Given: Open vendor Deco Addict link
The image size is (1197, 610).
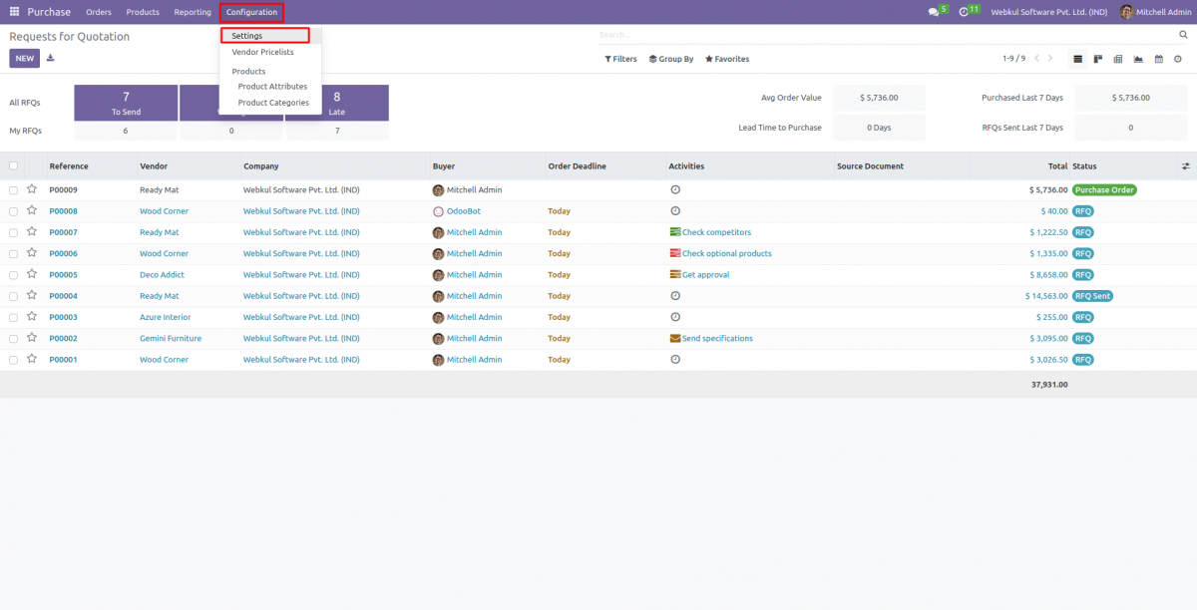Looking at the screenshot, I should pos(162,274).
